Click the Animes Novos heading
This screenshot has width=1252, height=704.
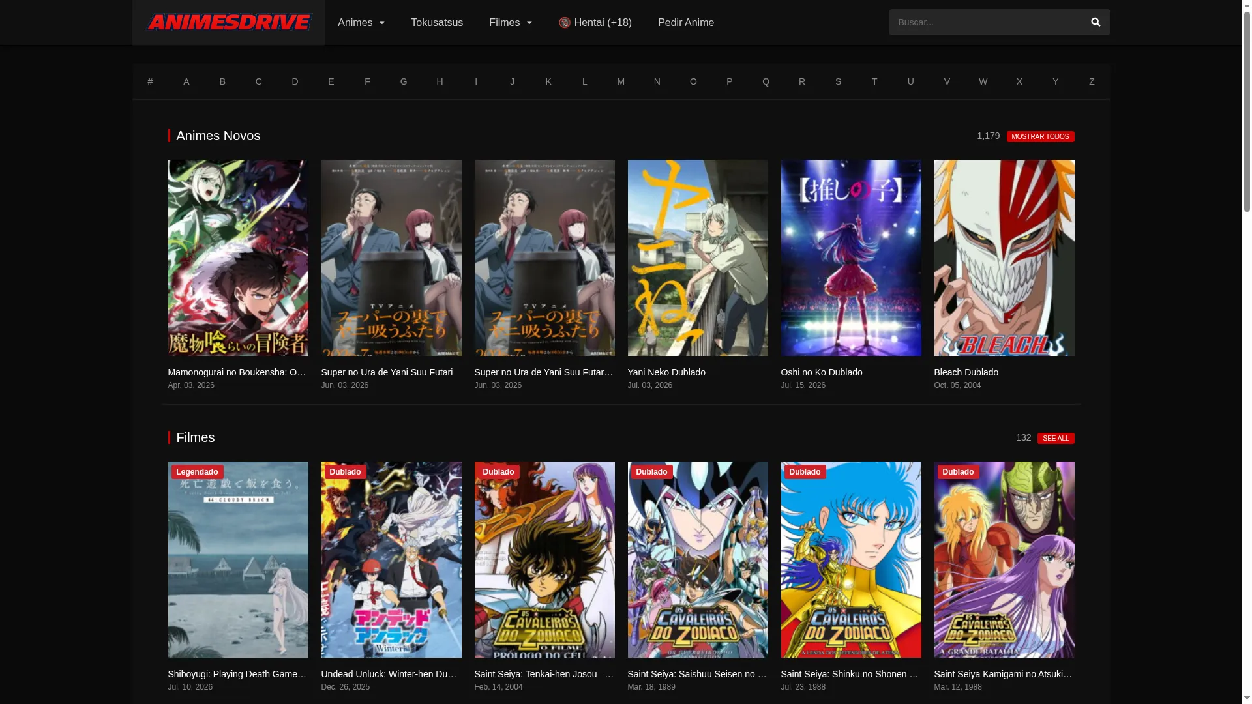pyautogui.click(x=218, y=136)
